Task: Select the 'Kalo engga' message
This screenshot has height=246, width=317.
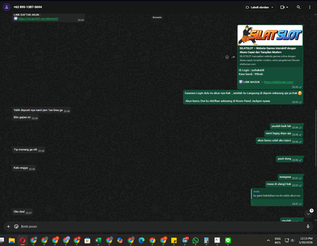Action: click(24, 168)
